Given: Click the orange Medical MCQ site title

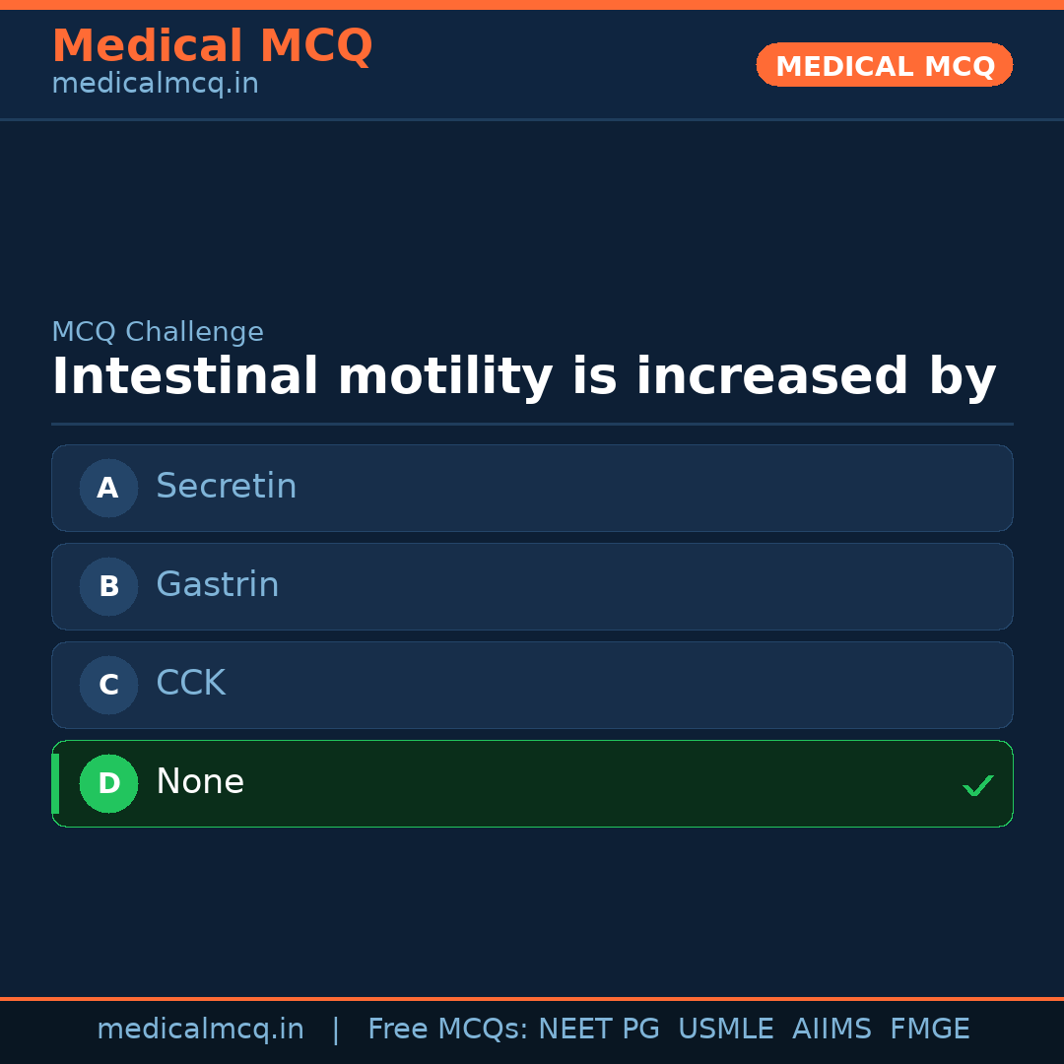Looking at the screenshot, I should pyautogui.click(x=212, y=46).
